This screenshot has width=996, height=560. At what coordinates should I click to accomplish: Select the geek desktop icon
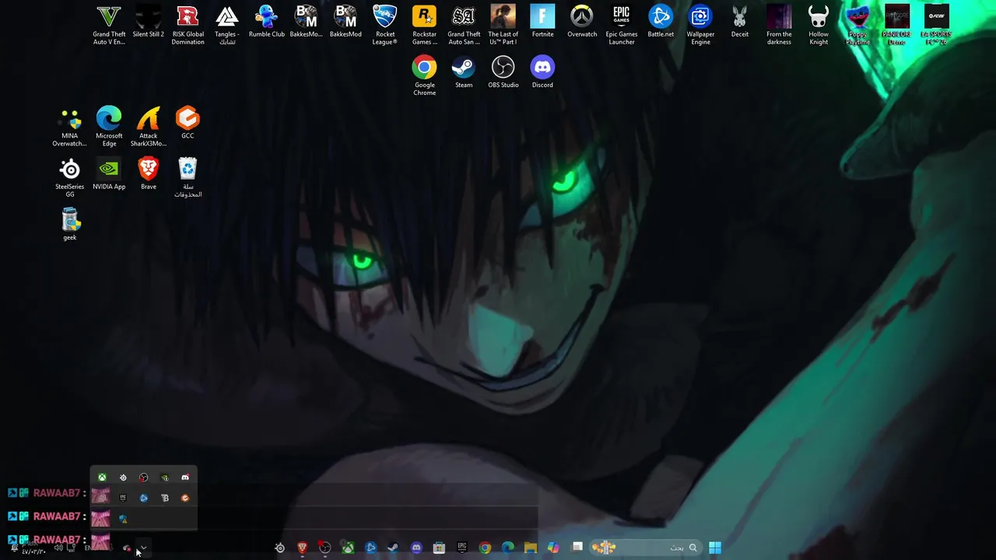[x=69, y=225]
